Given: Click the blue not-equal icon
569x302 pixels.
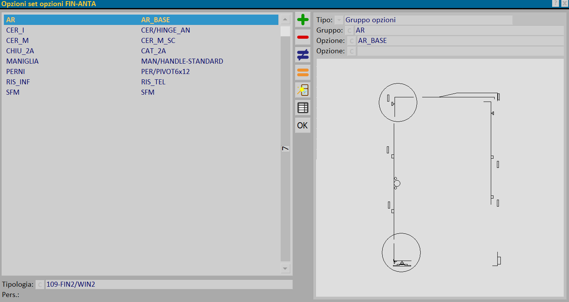Looking at the screenshot, I should 303,55.
